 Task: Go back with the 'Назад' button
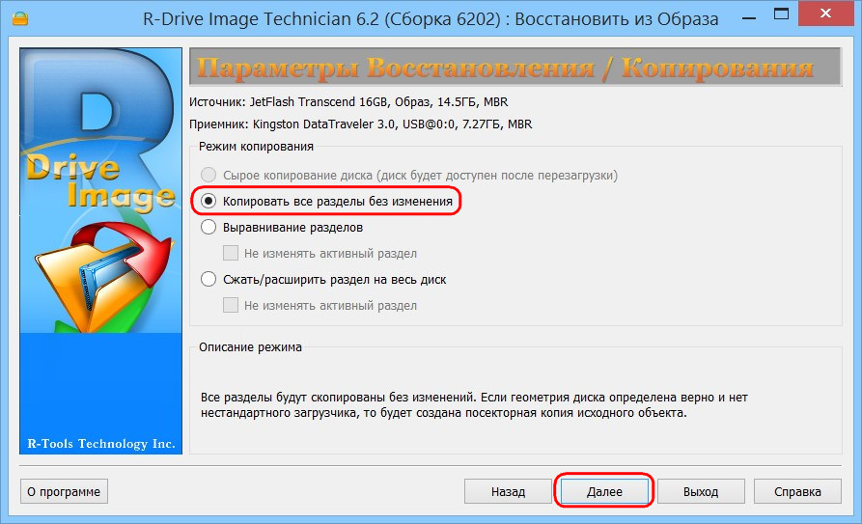click(508, 491)
